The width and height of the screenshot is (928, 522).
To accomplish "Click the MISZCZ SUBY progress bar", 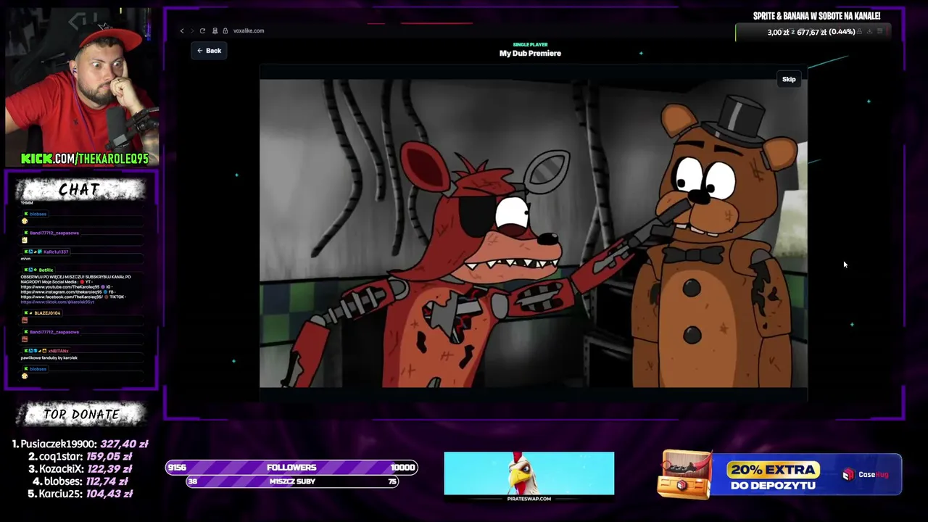I will tap(292, 481).
